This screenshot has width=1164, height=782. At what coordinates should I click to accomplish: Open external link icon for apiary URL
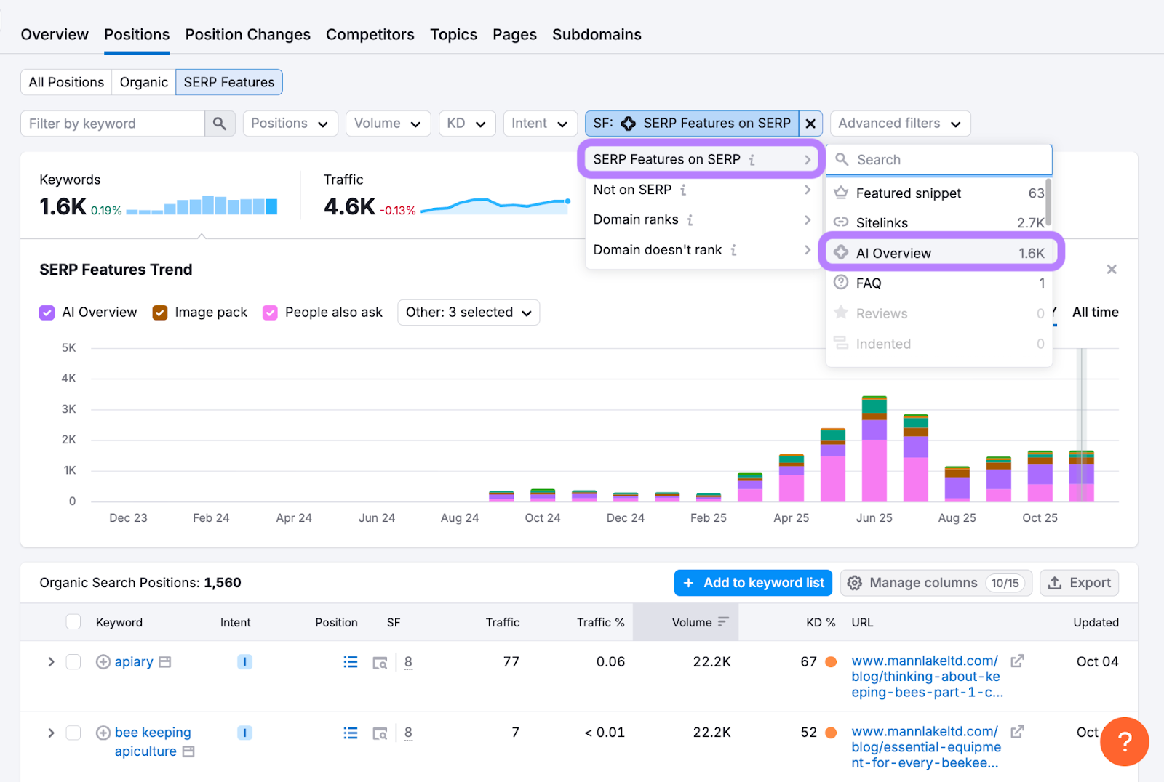coord(1017,661)
